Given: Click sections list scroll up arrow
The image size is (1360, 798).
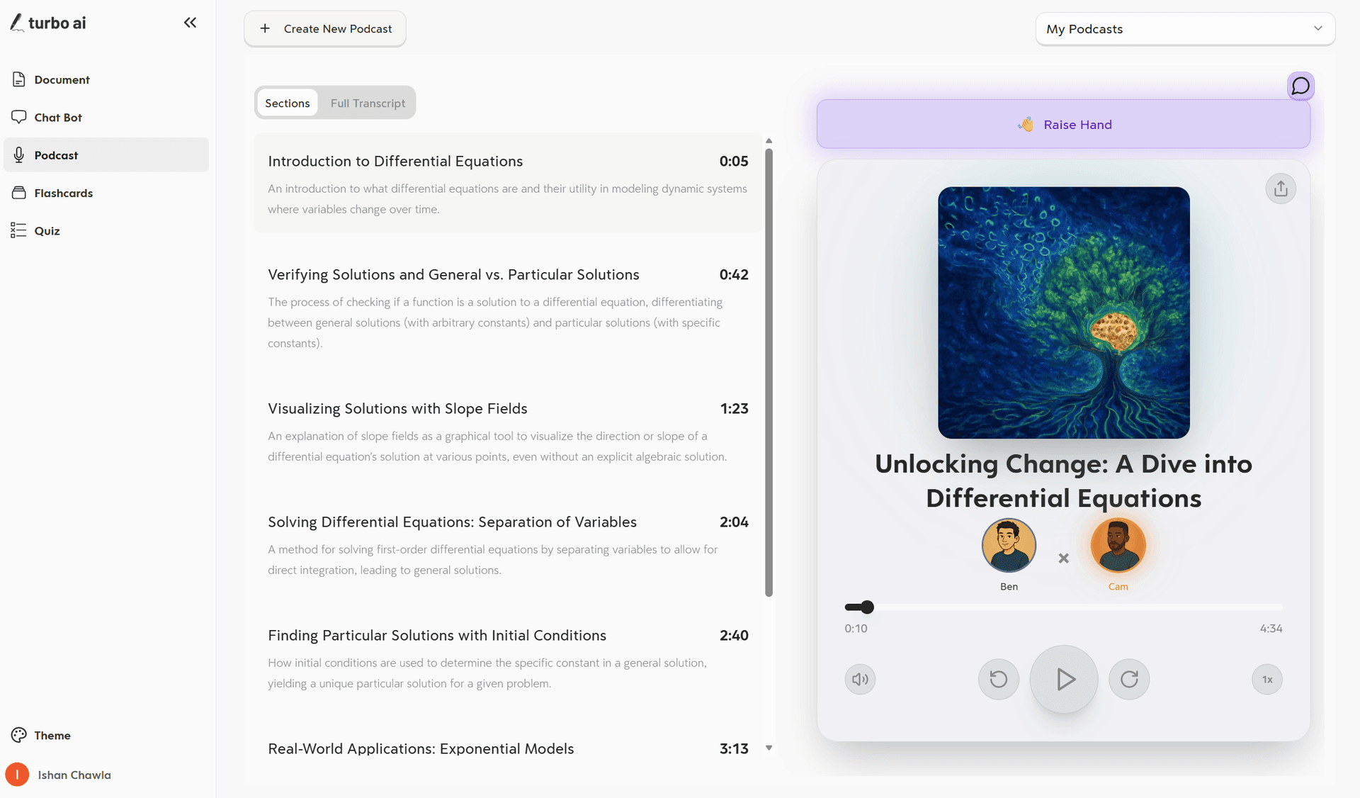Looking at the screenshot, I should pyautogui.click(x=769, y=140).
